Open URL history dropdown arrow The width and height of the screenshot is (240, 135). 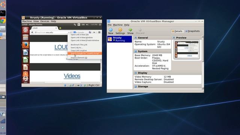coord(69,33)
